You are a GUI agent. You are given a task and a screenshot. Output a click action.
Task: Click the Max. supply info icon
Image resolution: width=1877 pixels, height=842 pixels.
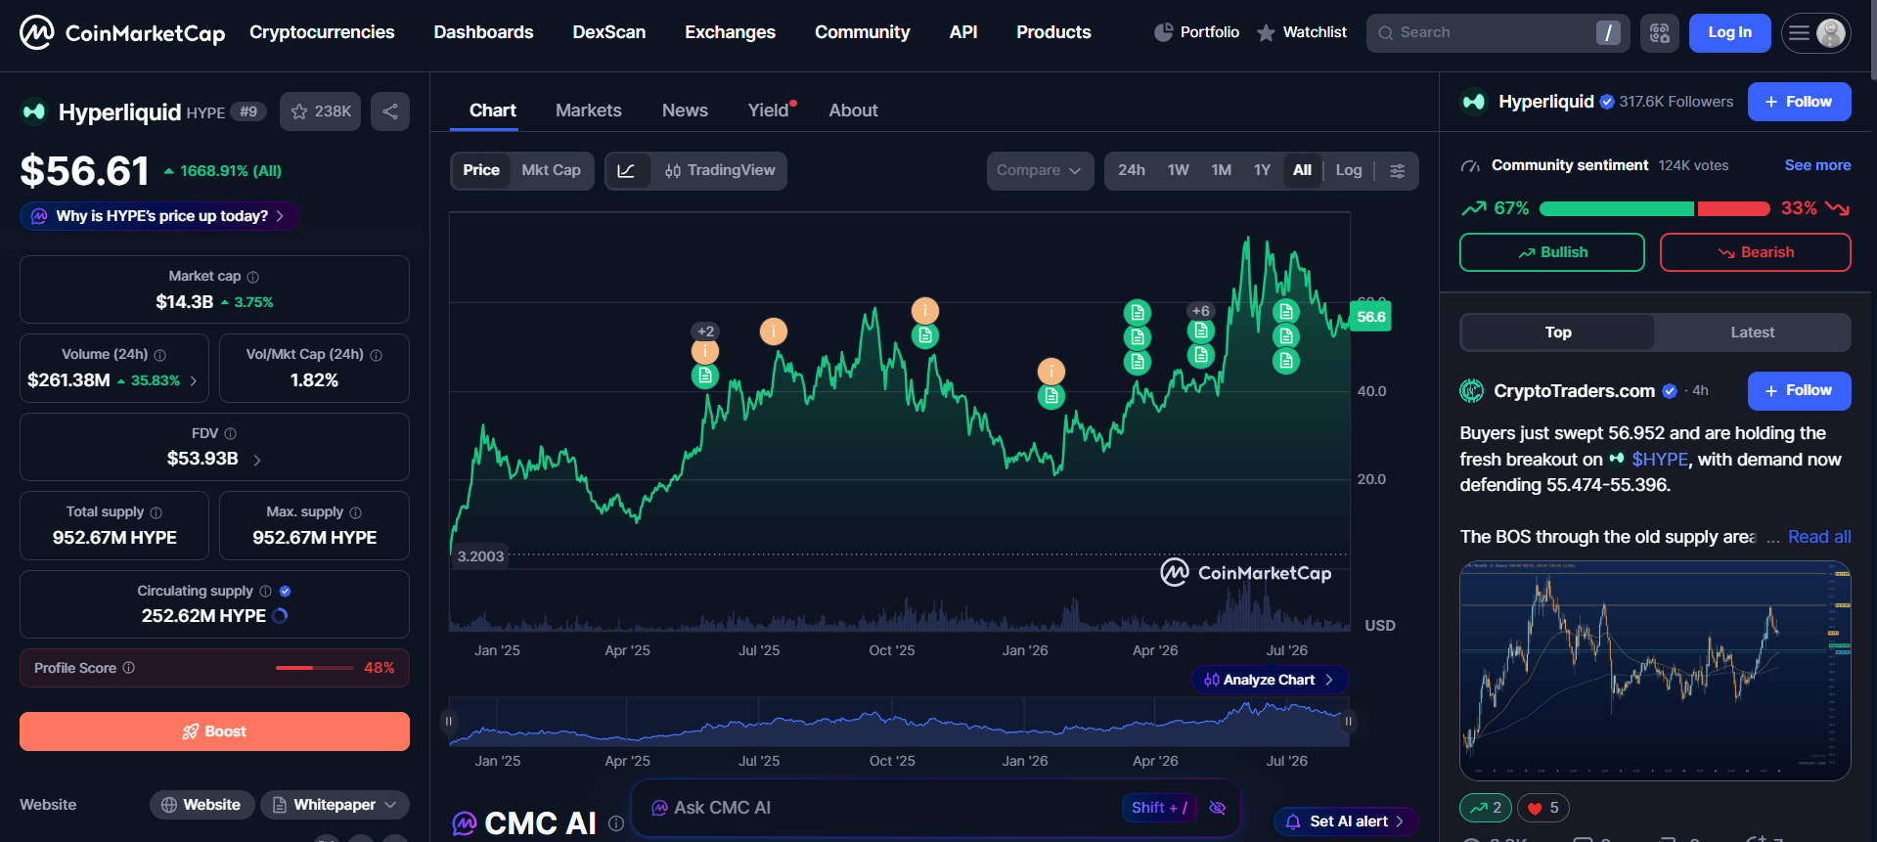(x=356, y=512)
